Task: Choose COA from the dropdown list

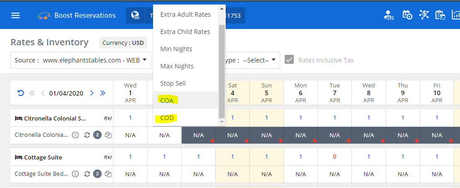Action: coord(167,101)
